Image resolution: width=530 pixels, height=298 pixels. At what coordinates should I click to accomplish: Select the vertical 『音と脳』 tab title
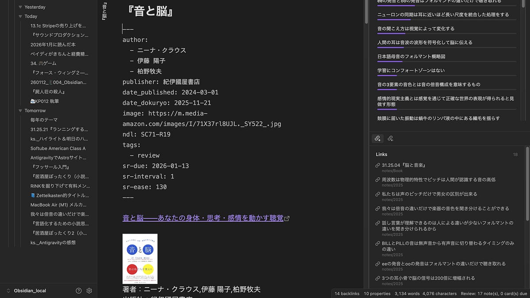pyautogui.click(x=104, y=11)
